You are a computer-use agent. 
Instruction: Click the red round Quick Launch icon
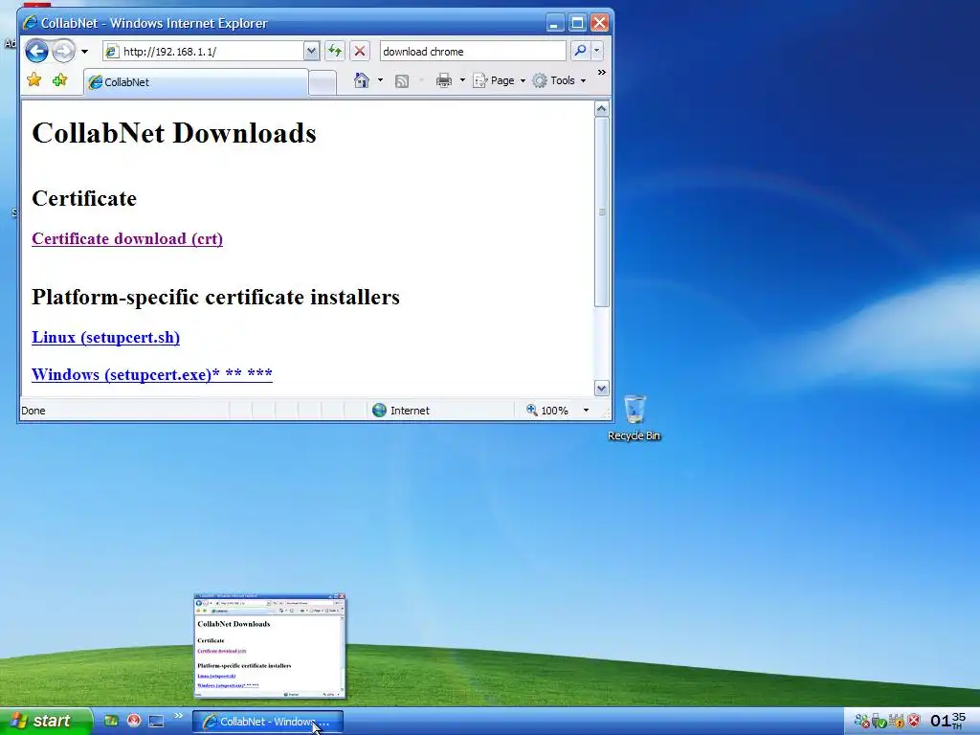pos(134,721)
